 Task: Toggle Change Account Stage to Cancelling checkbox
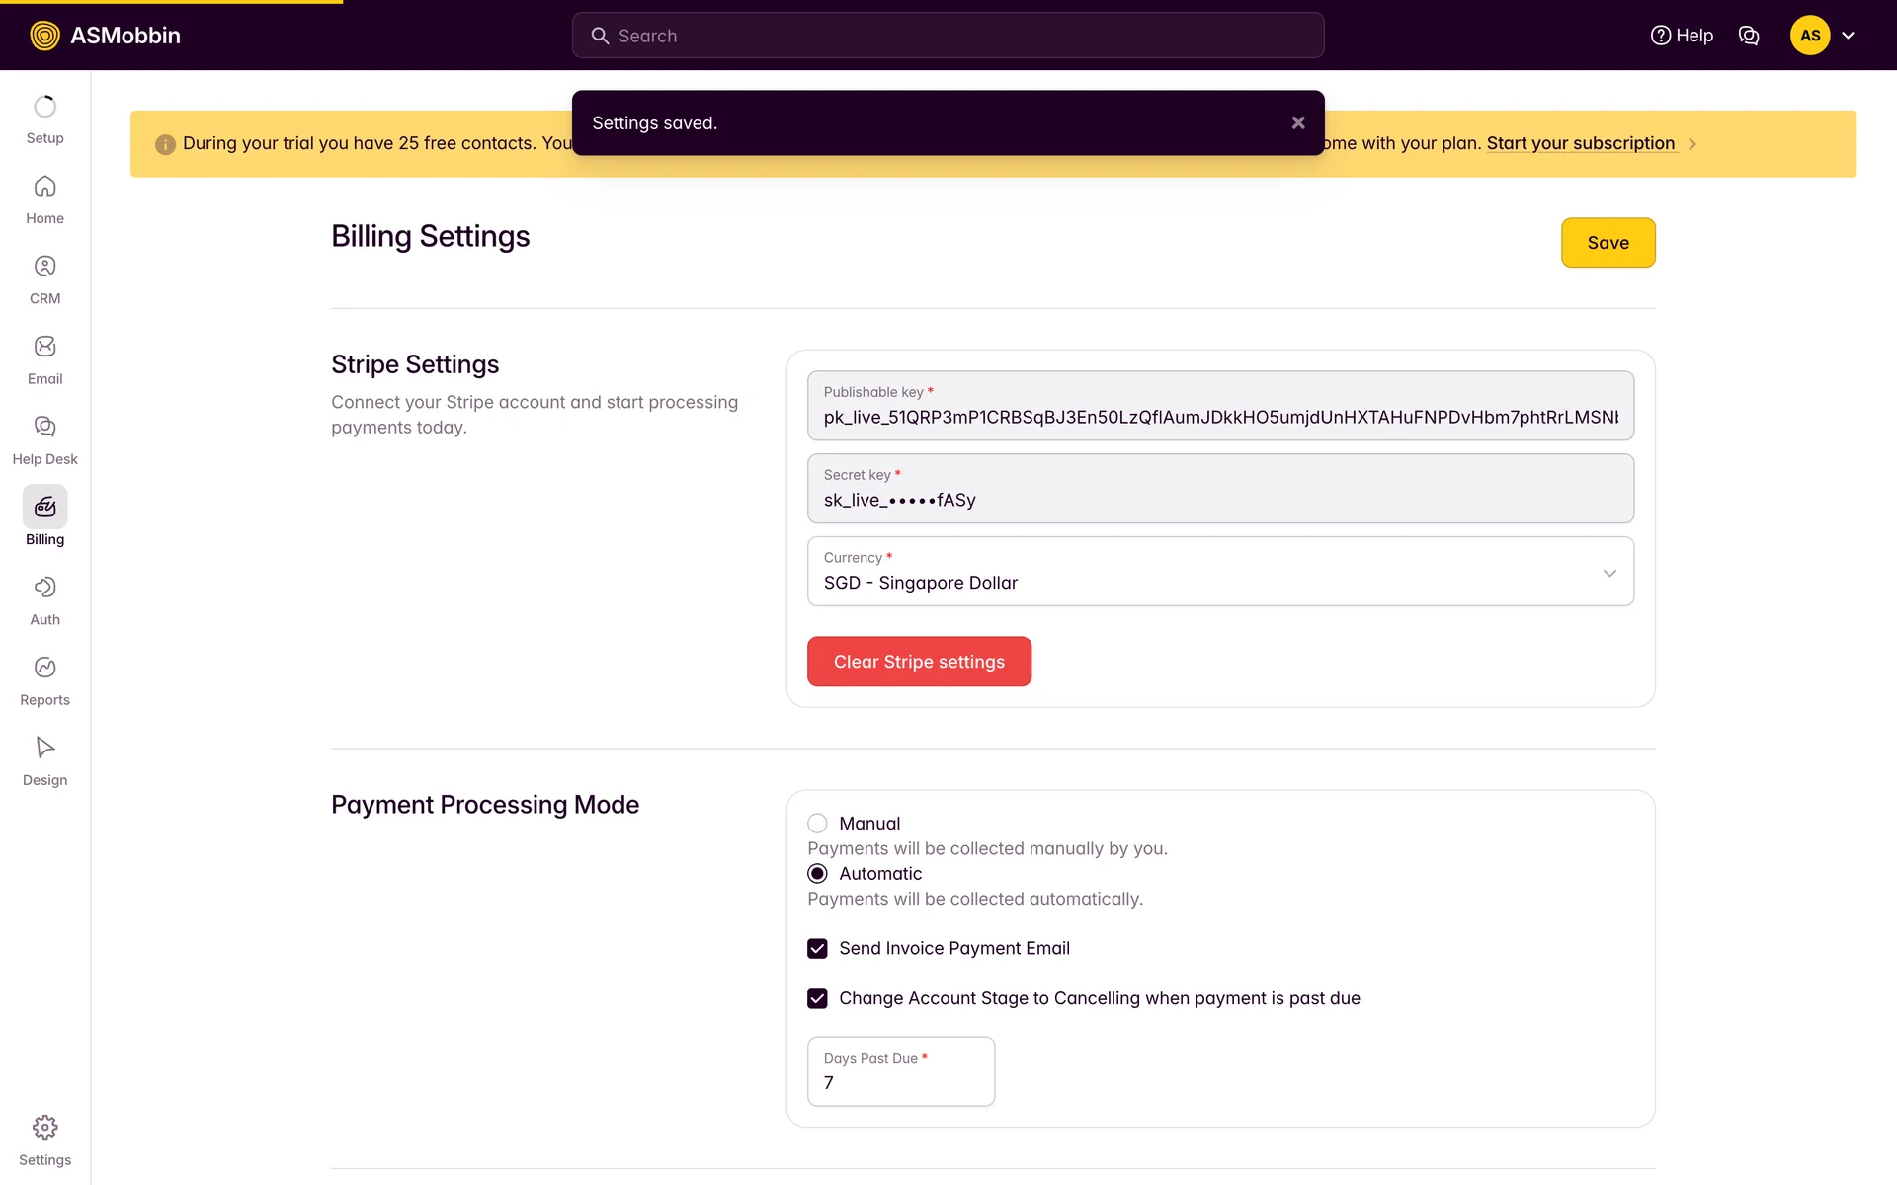tap(817, 999)
